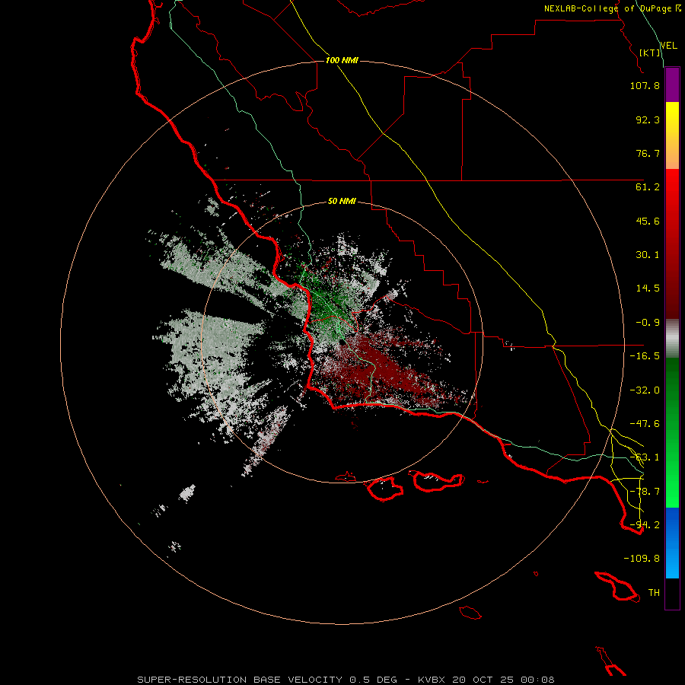685x685 pixels.
Task: Click the -16.5 velocity scale value
Action: 645,356
